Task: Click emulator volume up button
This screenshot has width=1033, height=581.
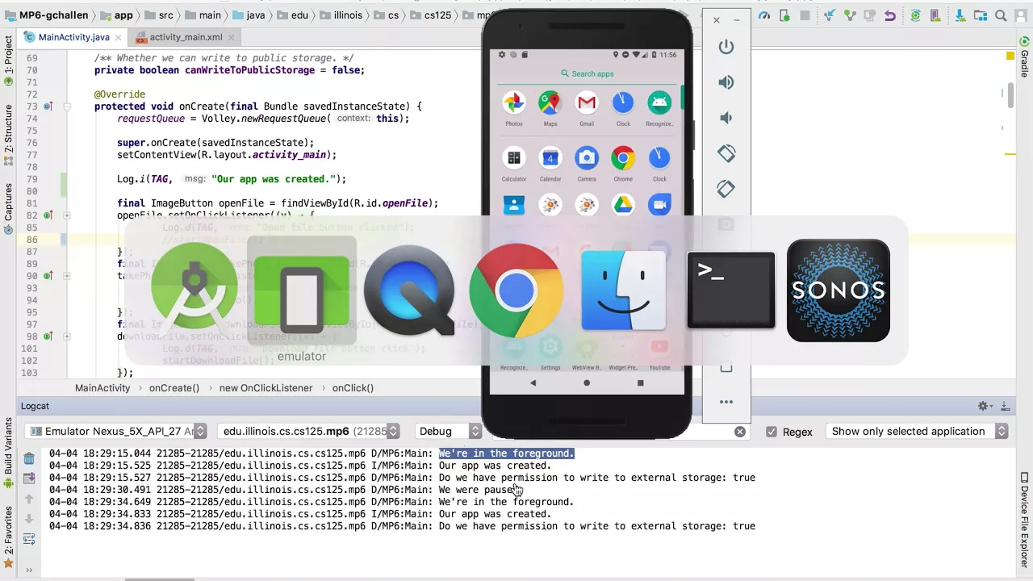Action: pos(726,82)
